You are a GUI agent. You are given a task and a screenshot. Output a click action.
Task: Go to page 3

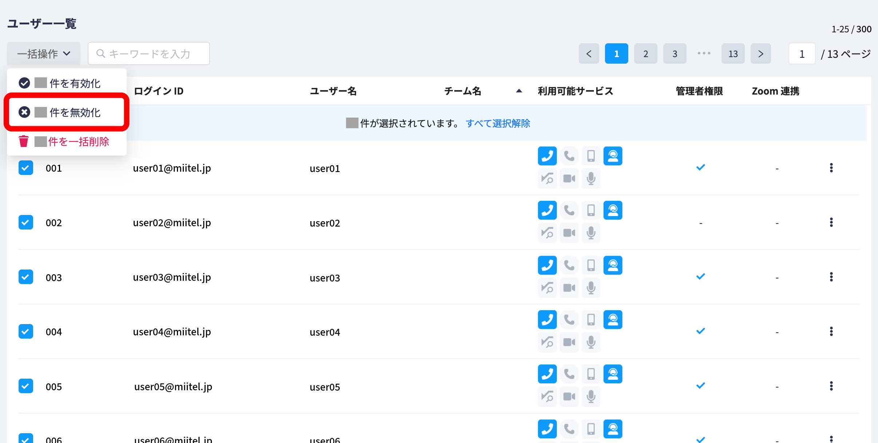pyautogui.click(x=675, y=54)
